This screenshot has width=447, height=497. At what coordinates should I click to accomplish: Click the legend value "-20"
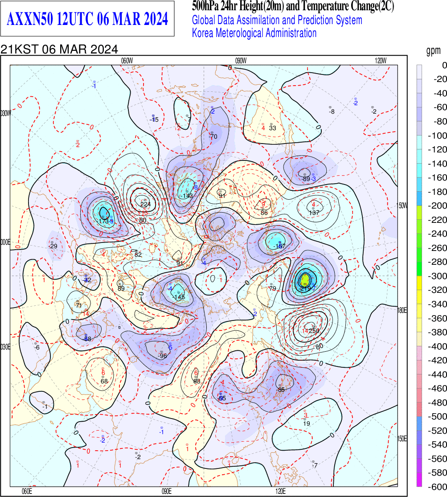[440, 79]
